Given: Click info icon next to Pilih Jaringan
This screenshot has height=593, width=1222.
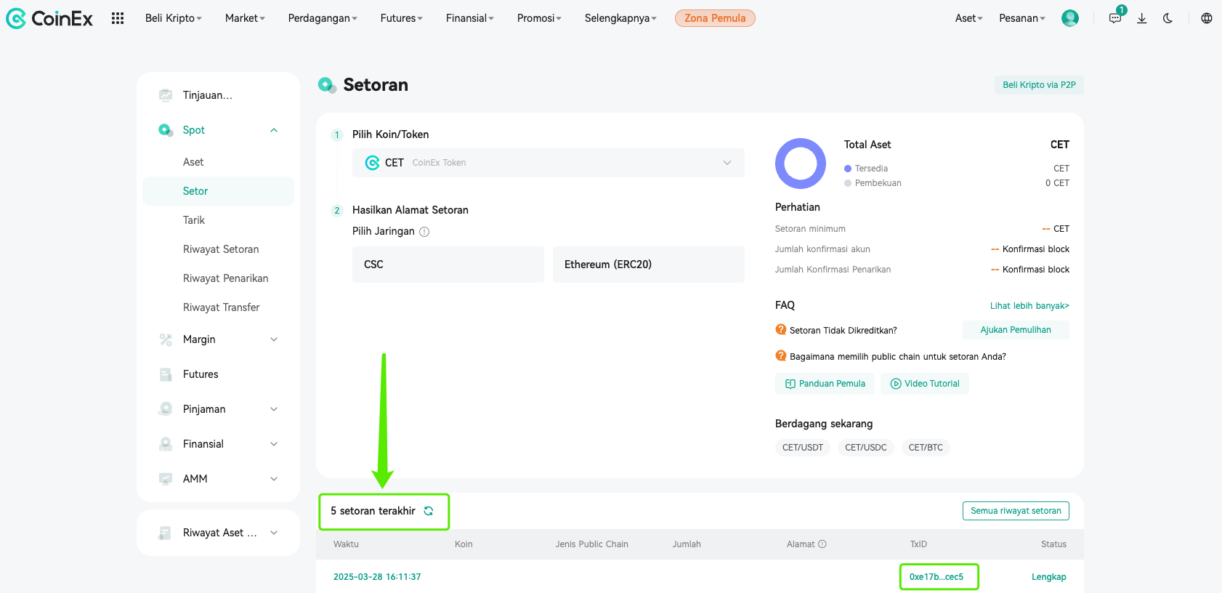Looking at the screenshot, I should pyautogui.click(x=424, y=232).
